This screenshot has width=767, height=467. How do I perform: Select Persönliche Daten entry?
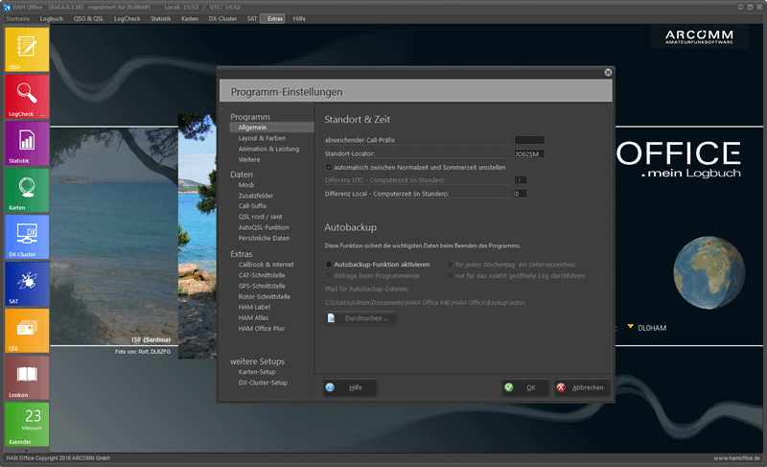(265, 238)
